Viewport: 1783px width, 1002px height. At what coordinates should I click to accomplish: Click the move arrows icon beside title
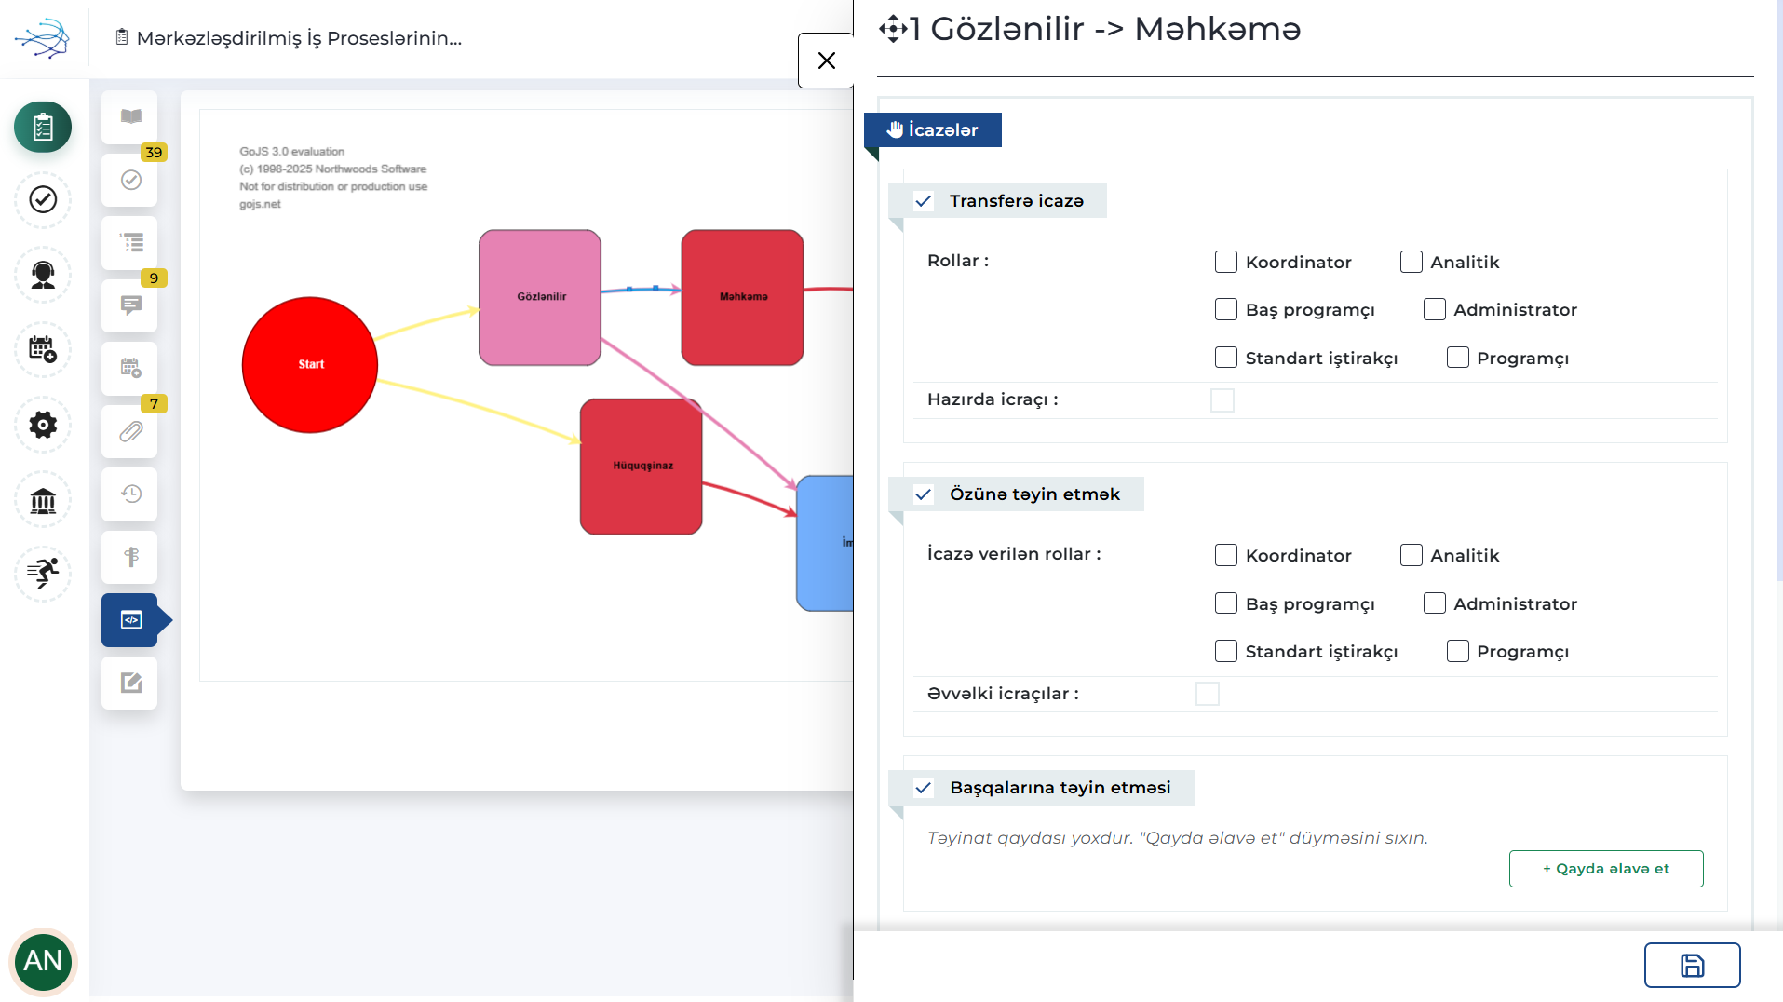click(893, 29)
